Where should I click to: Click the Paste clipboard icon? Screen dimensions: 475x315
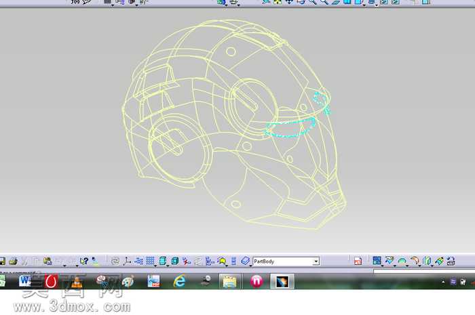tap(47, 261)
